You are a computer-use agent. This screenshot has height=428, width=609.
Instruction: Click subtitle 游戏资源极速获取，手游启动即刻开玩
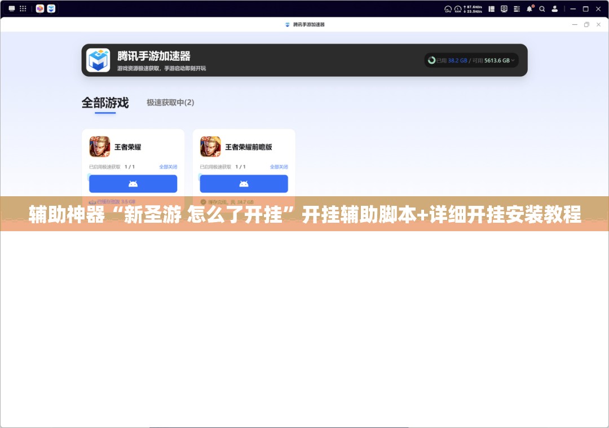162,68
